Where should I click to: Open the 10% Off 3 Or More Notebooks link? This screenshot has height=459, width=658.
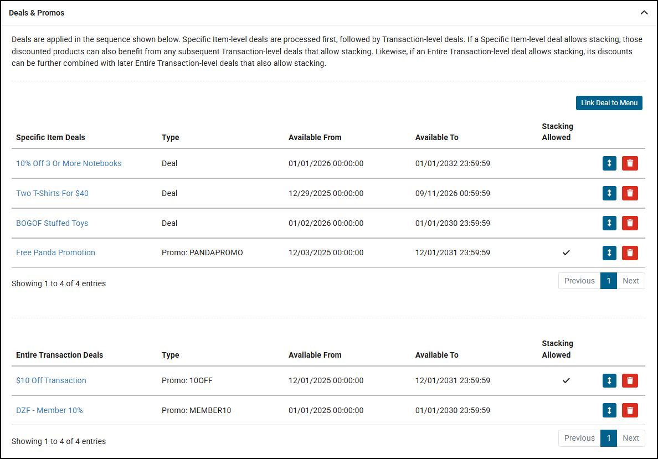69,163
